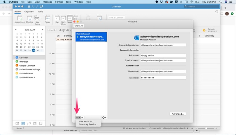Click Show All in Accounts window
Screen dimensions: 236x135
79,26
